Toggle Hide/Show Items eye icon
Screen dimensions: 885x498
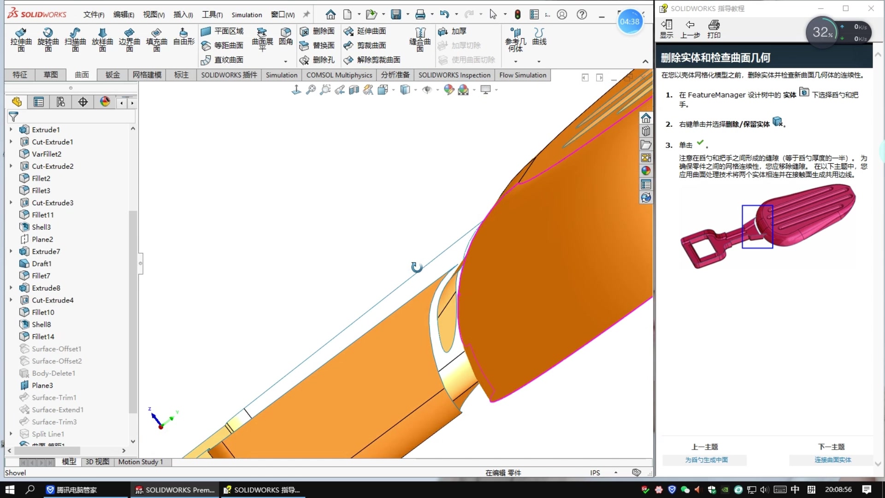(427, 90)
